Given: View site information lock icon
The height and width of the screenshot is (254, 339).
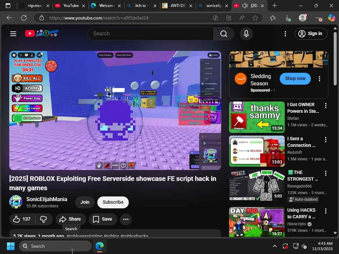Looking at the screenshot, I should coord(41,18).
